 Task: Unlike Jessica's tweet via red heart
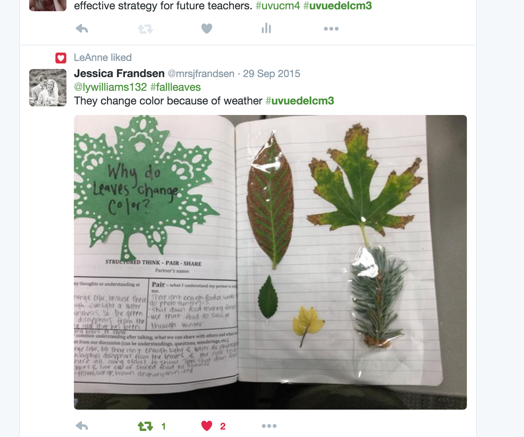click(x=207, y=426)
